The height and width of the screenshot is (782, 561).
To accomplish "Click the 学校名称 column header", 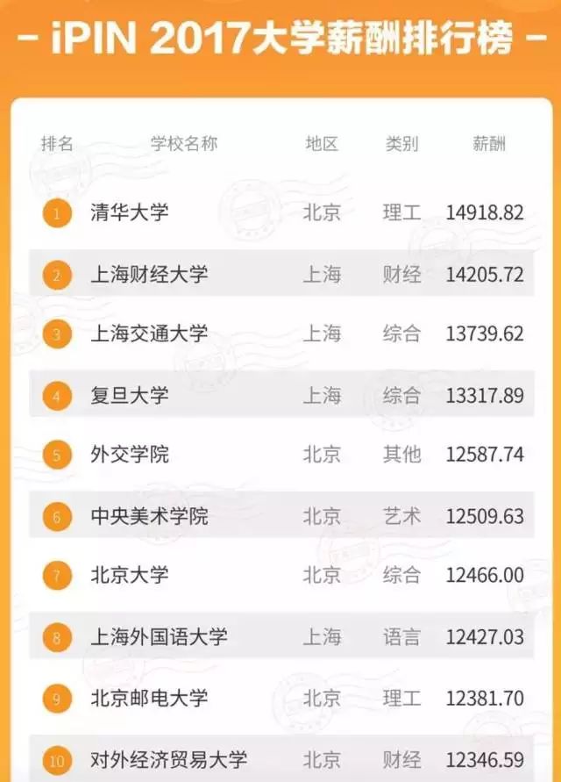I will point(184,144).
